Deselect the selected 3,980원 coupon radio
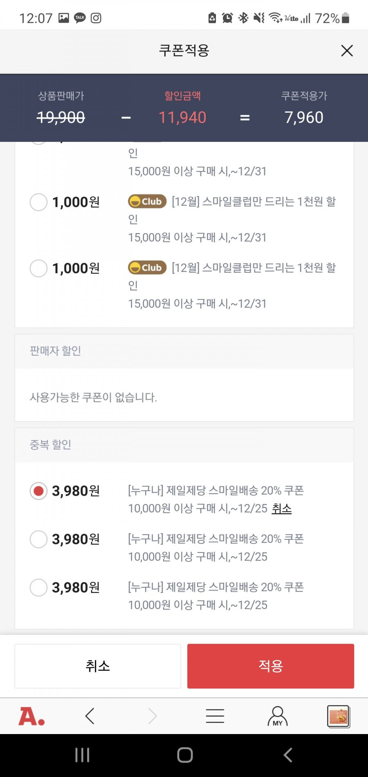Viewport: 368px width, 777px height. click(x=39, y=491)
